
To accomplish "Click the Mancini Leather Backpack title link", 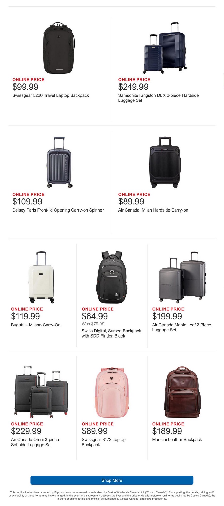I will coord(177,440).
